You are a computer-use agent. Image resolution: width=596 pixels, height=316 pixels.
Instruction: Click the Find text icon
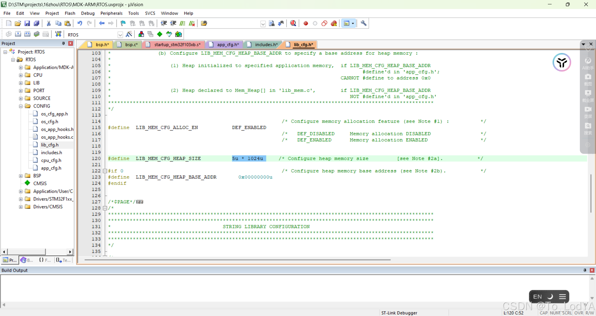[272, 23]
